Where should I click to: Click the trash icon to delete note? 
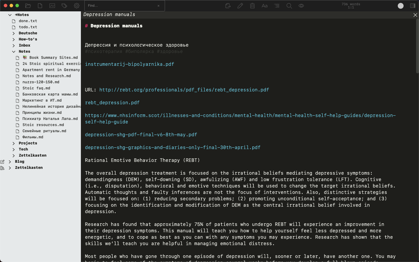point(252,6)
